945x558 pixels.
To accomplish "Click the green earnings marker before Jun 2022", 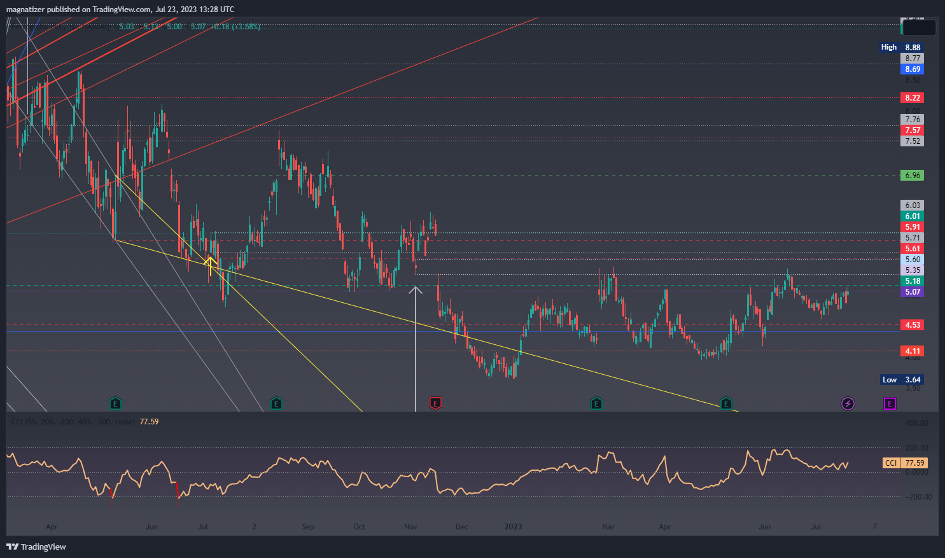I will point(115,403).
